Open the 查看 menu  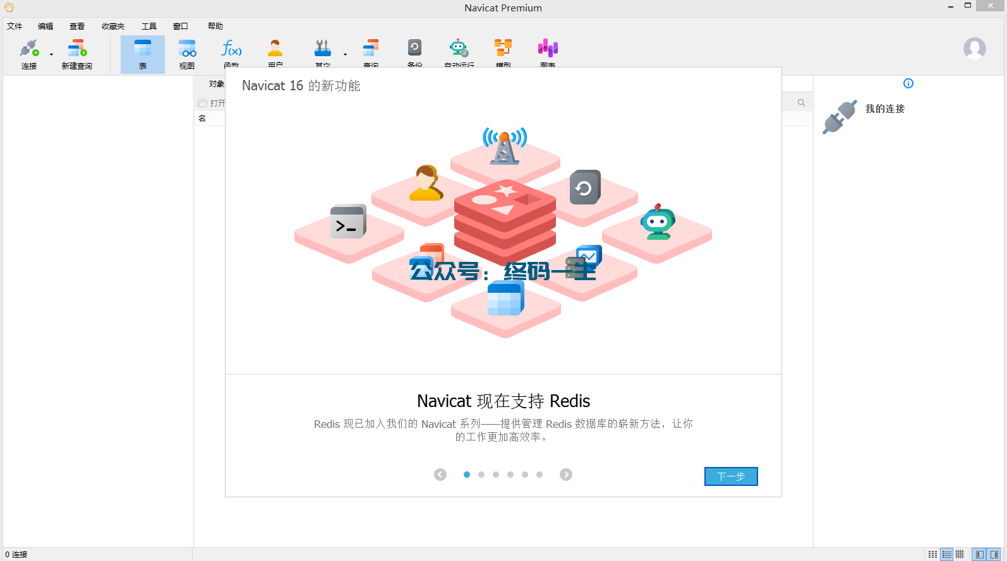[x=77, y=26]
